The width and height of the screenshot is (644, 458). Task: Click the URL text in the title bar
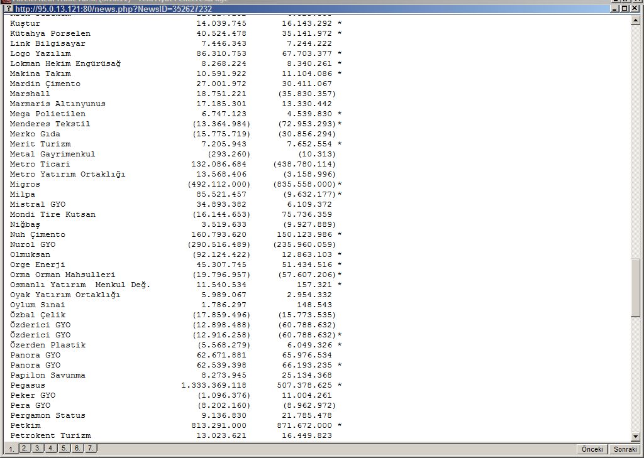[113, 9]
